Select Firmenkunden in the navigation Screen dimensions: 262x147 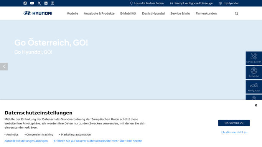[x=206, y=13]
